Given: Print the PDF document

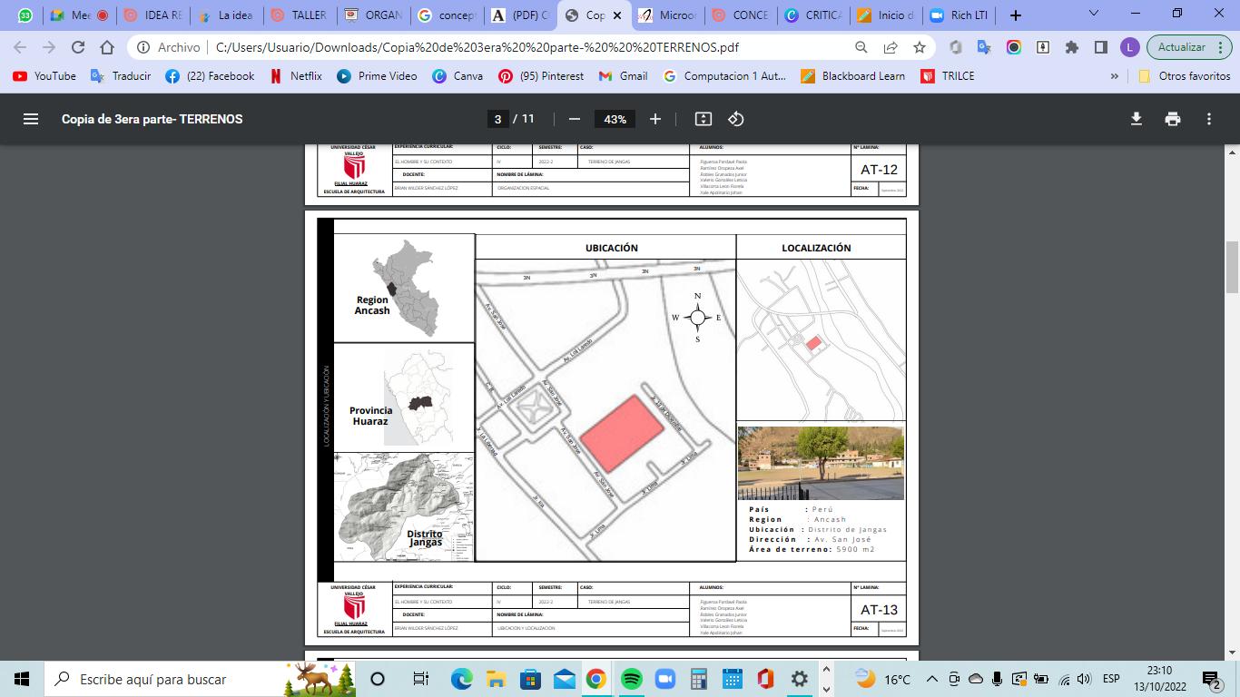Looking at the screenshot, I should tap(1173, 119).
